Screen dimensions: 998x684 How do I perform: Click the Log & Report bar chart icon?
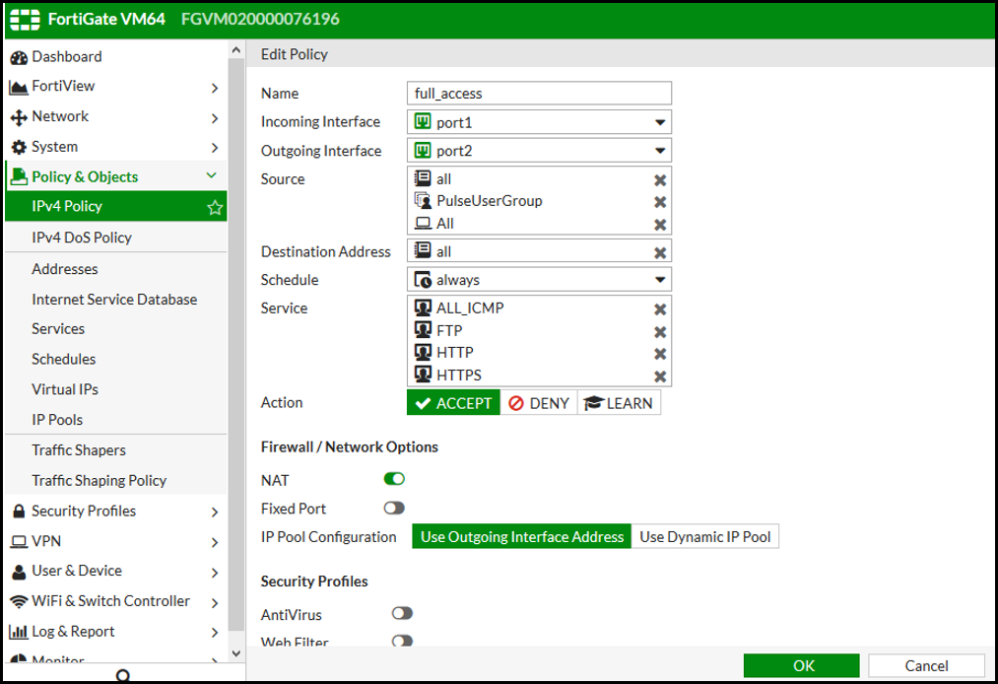tap(18, 632)
